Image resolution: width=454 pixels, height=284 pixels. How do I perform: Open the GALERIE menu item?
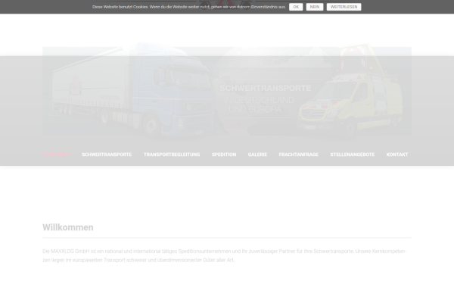(x=257, y=154)
